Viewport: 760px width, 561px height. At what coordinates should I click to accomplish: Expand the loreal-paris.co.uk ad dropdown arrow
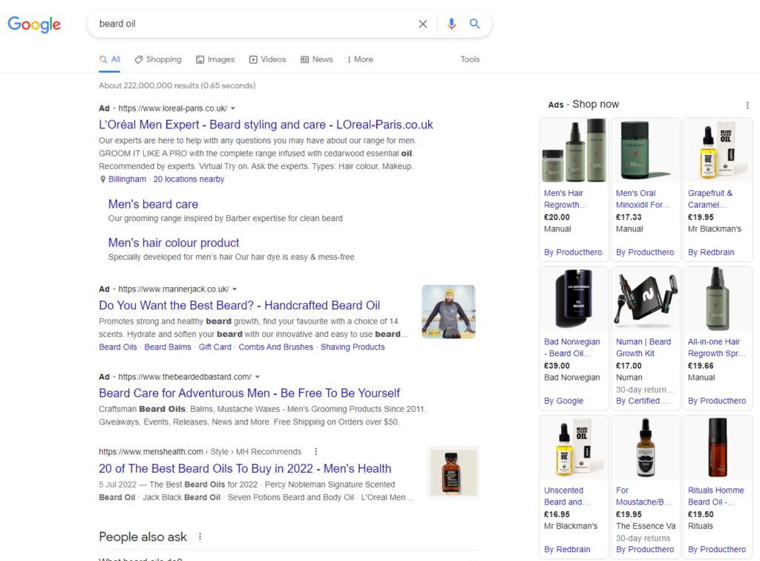pyautogui.click(x=232, y=108)
